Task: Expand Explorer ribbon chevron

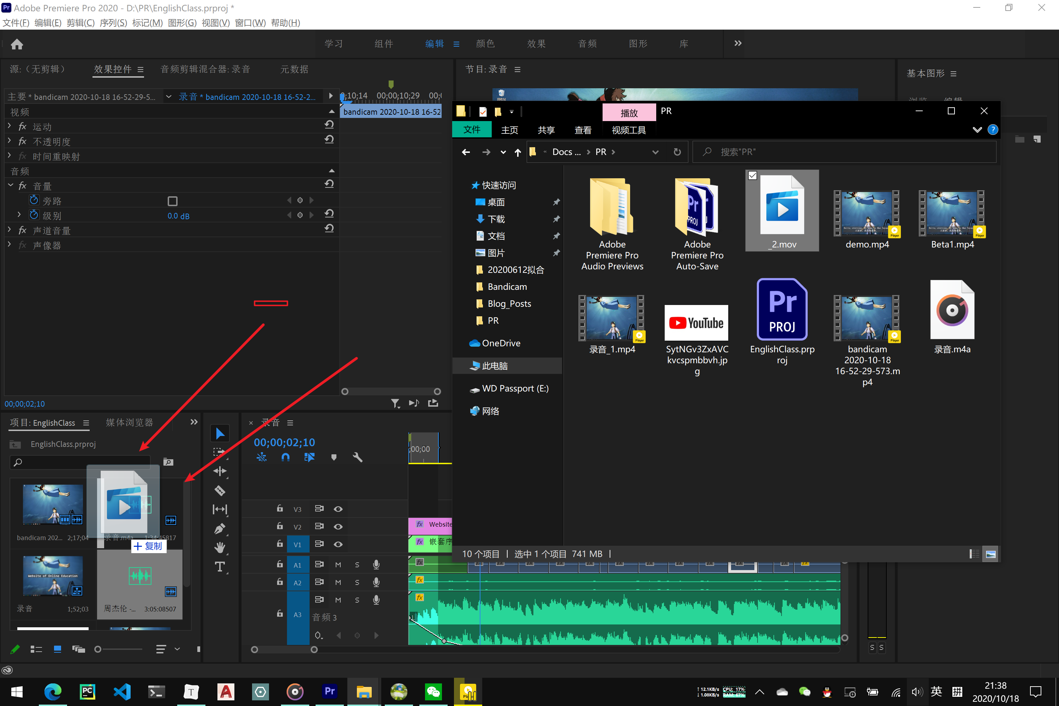Action: [x=977, y=130]
